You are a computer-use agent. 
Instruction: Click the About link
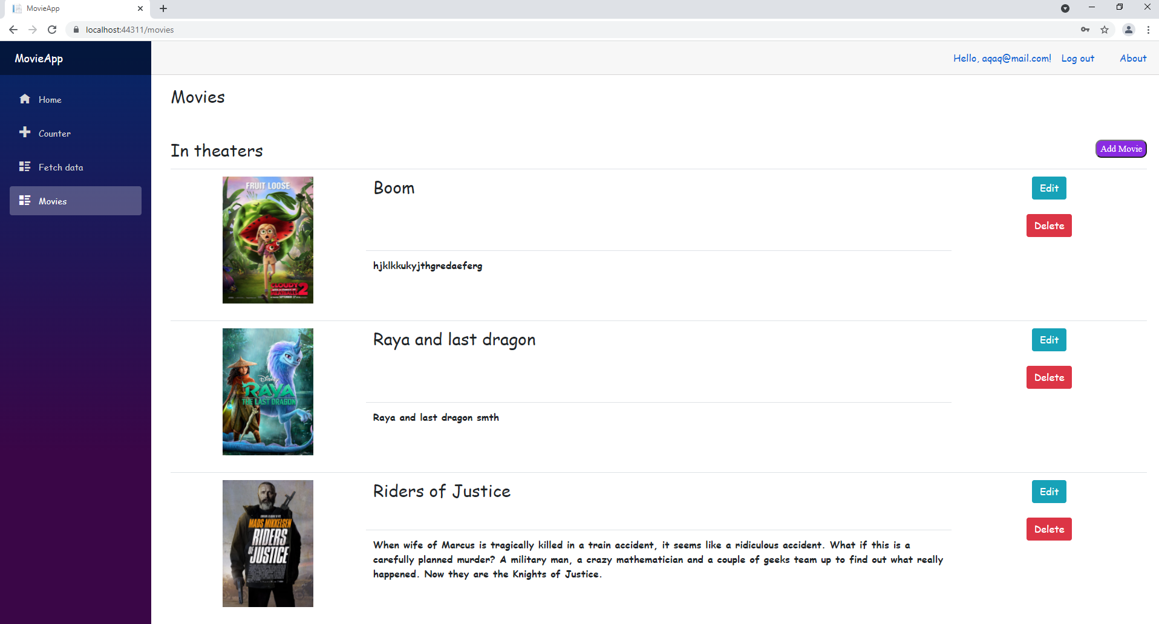(1132, 57)
